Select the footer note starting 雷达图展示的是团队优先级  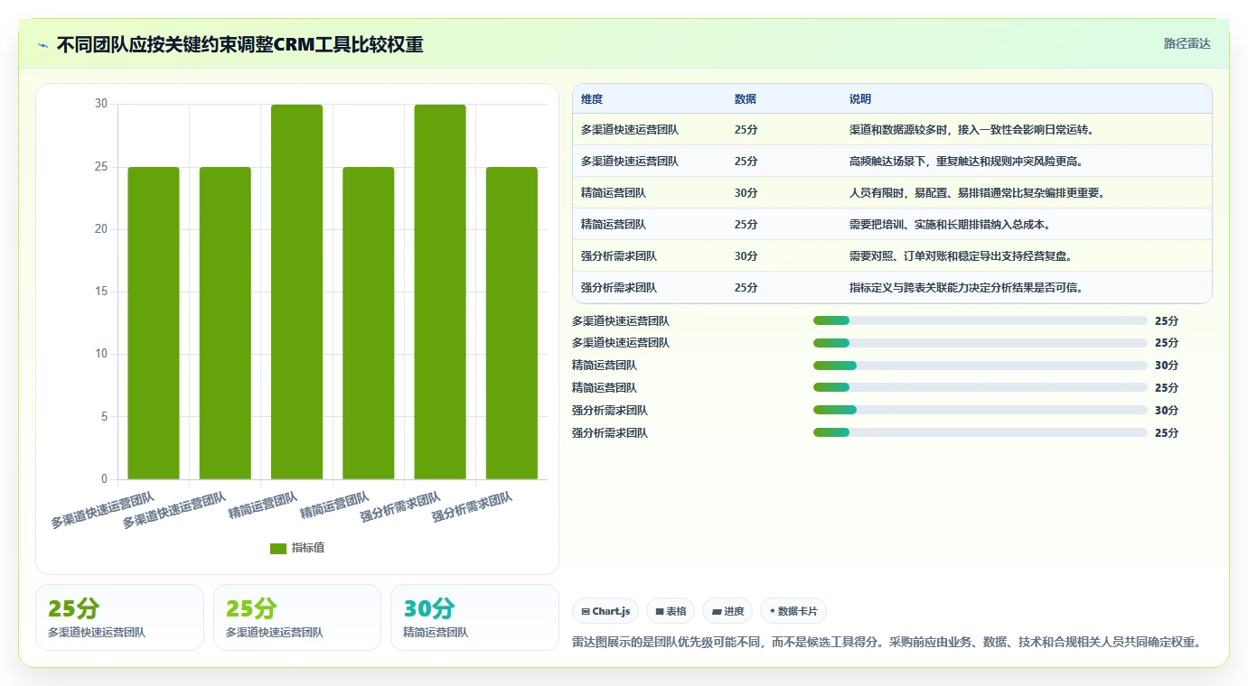click(887, 643)
